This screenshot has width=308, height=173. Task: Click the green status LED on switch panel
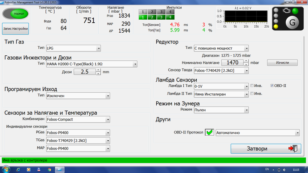[295, 11]
